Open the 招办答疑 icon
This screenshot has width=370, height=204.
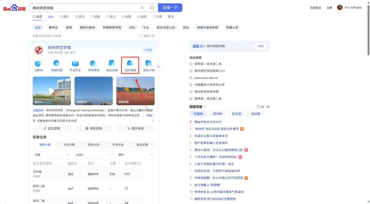pos(130,66)
